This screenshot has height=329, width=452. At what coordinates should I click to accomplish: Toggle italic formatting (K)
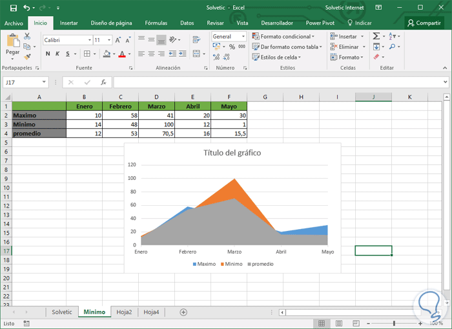[x=57, y=54]
